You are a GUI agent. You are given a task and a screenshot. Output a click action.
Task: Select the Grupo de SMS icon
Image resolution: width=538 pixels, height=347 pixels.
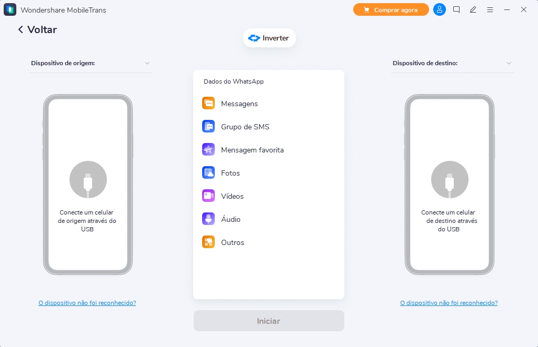(x=208, y=127)
